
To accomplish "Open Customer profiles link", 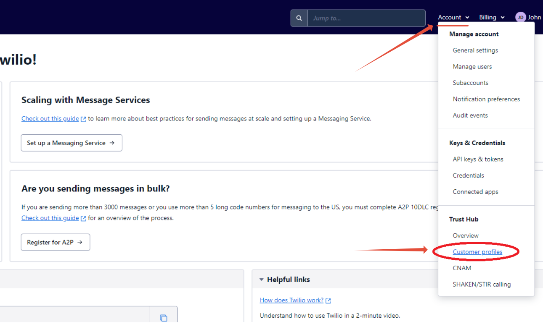I will tap(477, 252).
